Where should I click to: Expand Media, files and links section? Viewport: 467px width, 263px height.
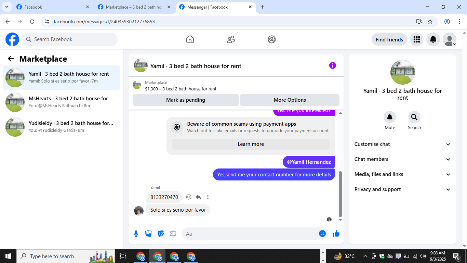(403, 174)
